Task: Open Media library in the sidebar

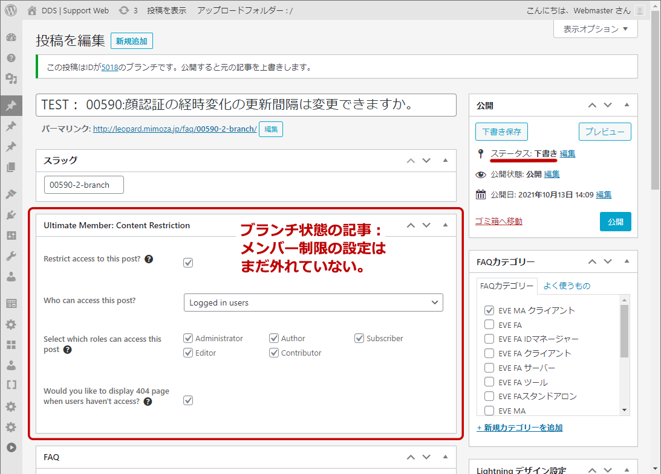Action: pos(11,78)
